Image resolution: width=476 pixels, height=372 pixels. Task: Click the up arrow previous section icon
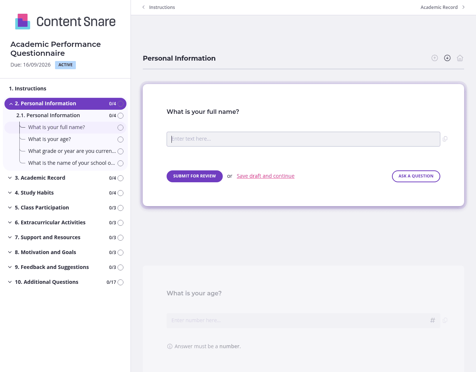click(435, 58)
